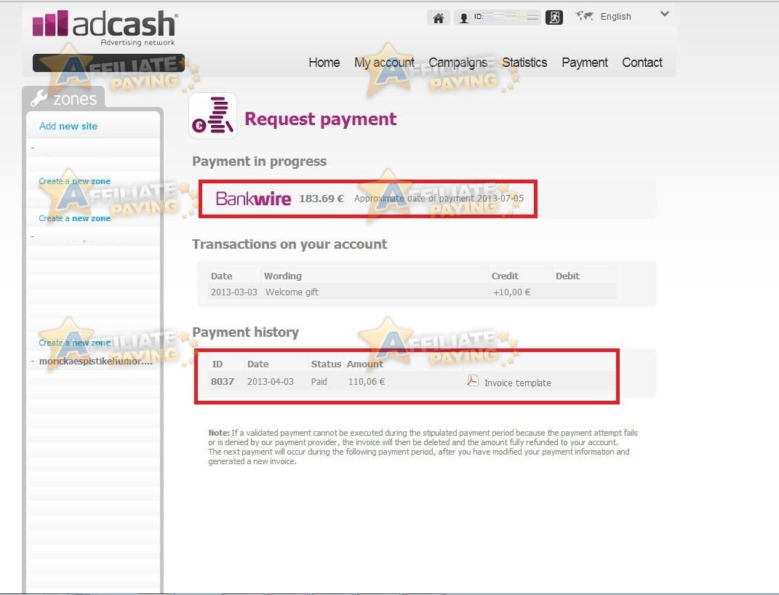Click the logout exit icon

[x=554, y=17]
